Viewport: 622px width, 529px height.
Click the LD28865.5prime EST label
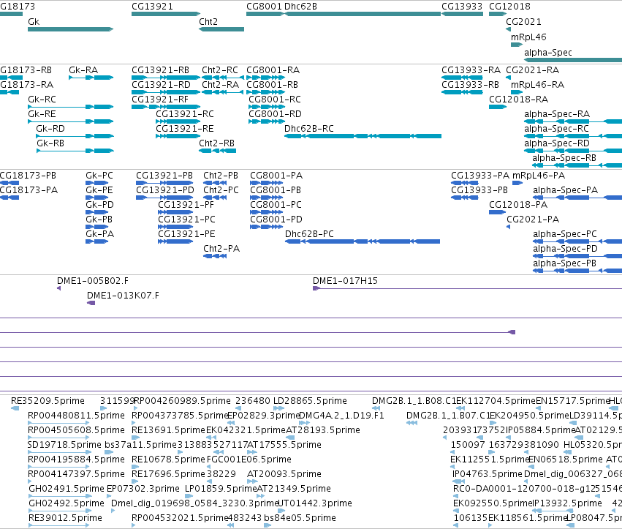310,401
